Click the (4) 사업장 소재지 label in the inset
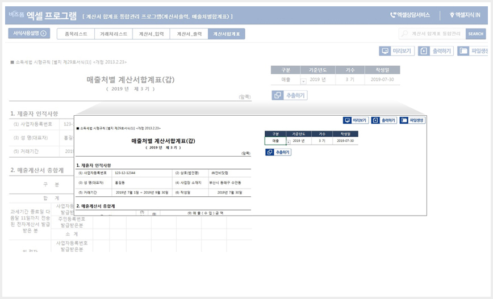This screenshot has height=299, width=493. 189,183
